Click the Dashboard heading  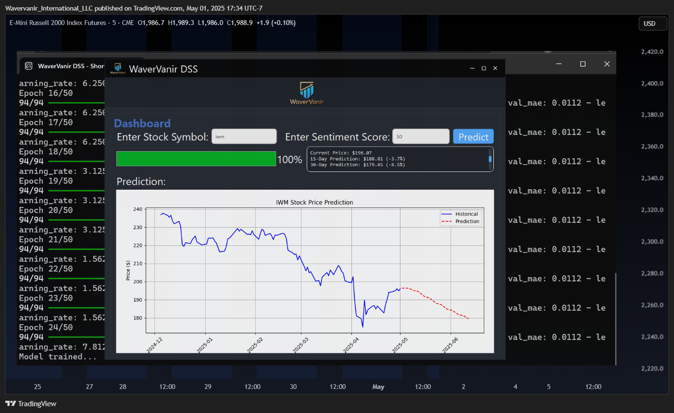pos(142,123)
